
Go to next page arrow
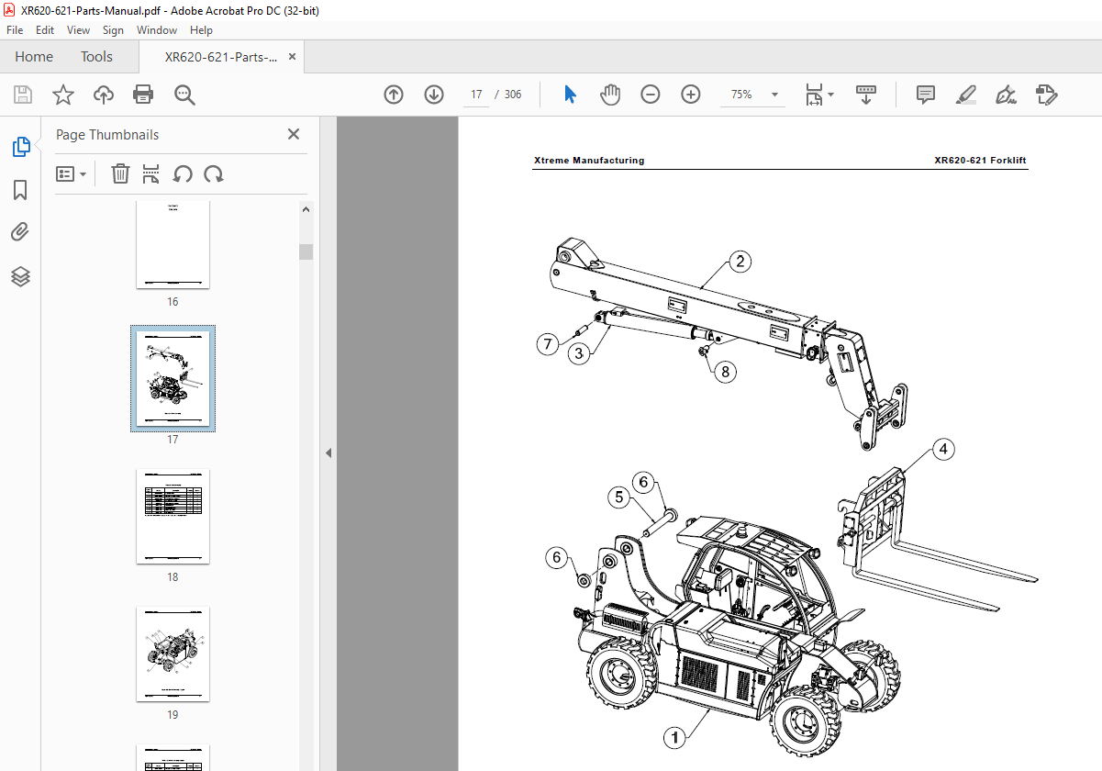(x=434, y=95)
